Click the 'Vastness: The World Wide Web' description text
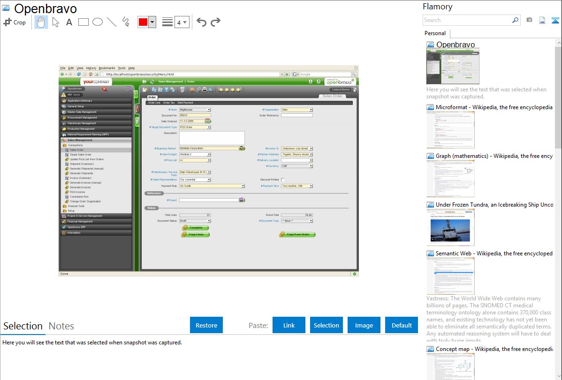This screenshot has width=562, height=380. pyautogui.click(x=489, y=320)
